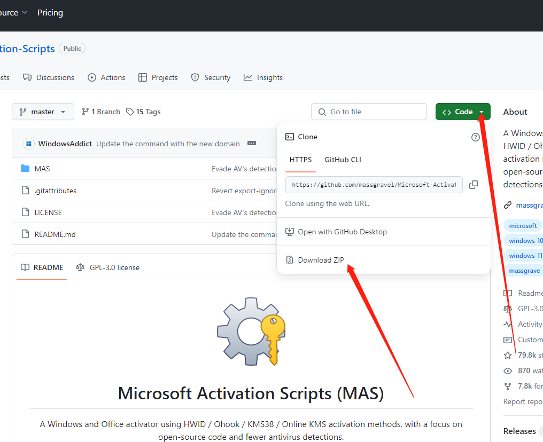Click the MAS gear and key logo

(x=251, y=331)
